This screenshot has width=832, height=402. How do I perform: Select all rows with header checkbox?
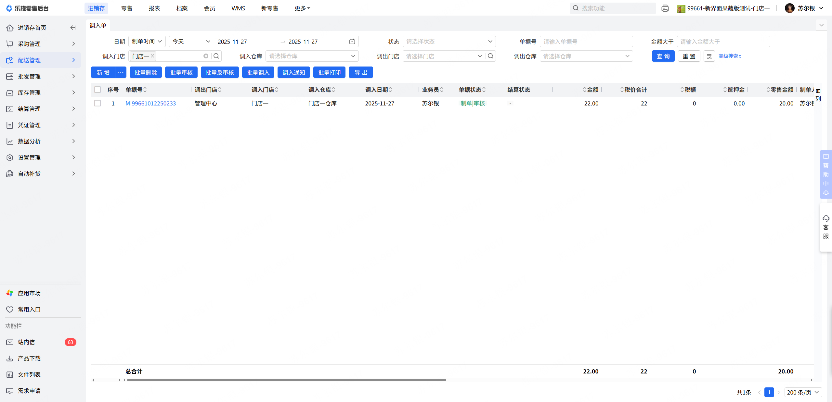(97, 90)
